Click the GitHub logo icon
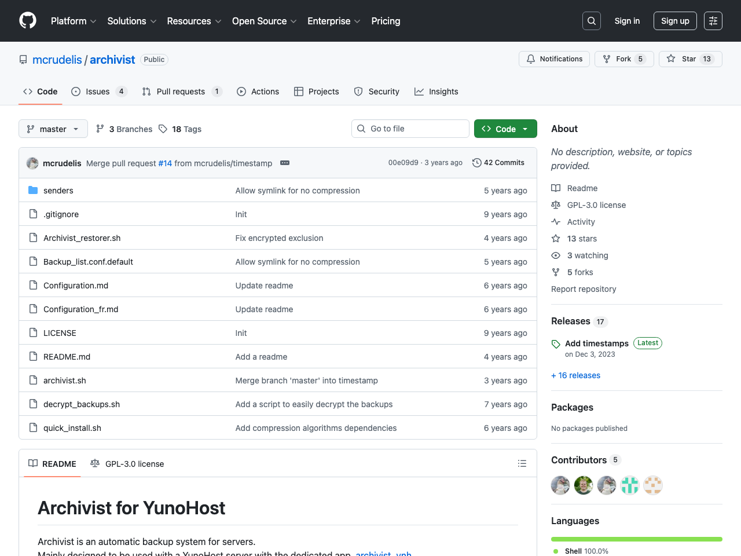Image resolution: width=741 pixels, height=556 pixels. point(28,21)
